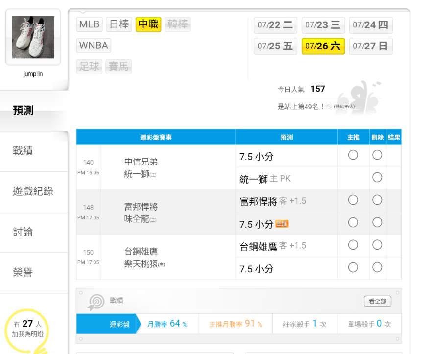Switch to the 日棒 league tab
Image resolution: width=423 pixels, height=354 pixels.
[x=119, y=24]
